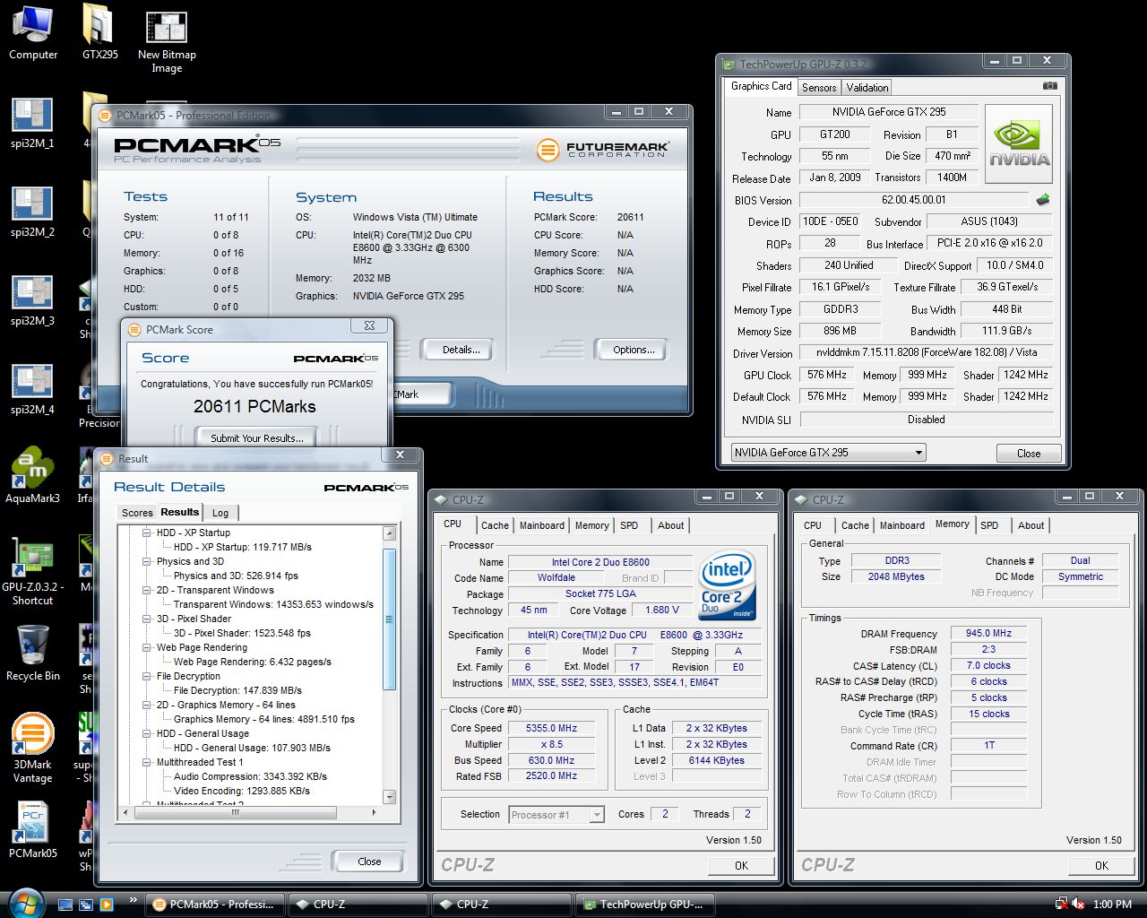
Task: Open spi32M_2 desktop icon
Action: (33, 212)
